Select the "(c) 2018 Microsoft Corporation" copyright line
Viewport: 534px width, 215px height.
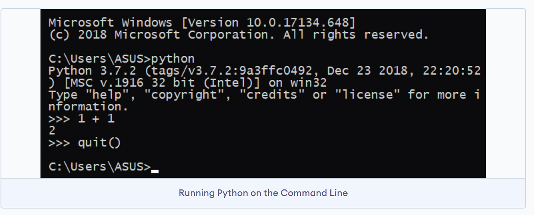pos(239,35)
